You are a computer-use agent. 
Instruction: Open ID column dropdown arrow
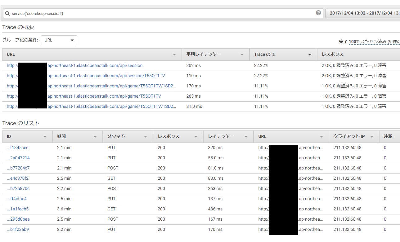[x=45, y=137]
